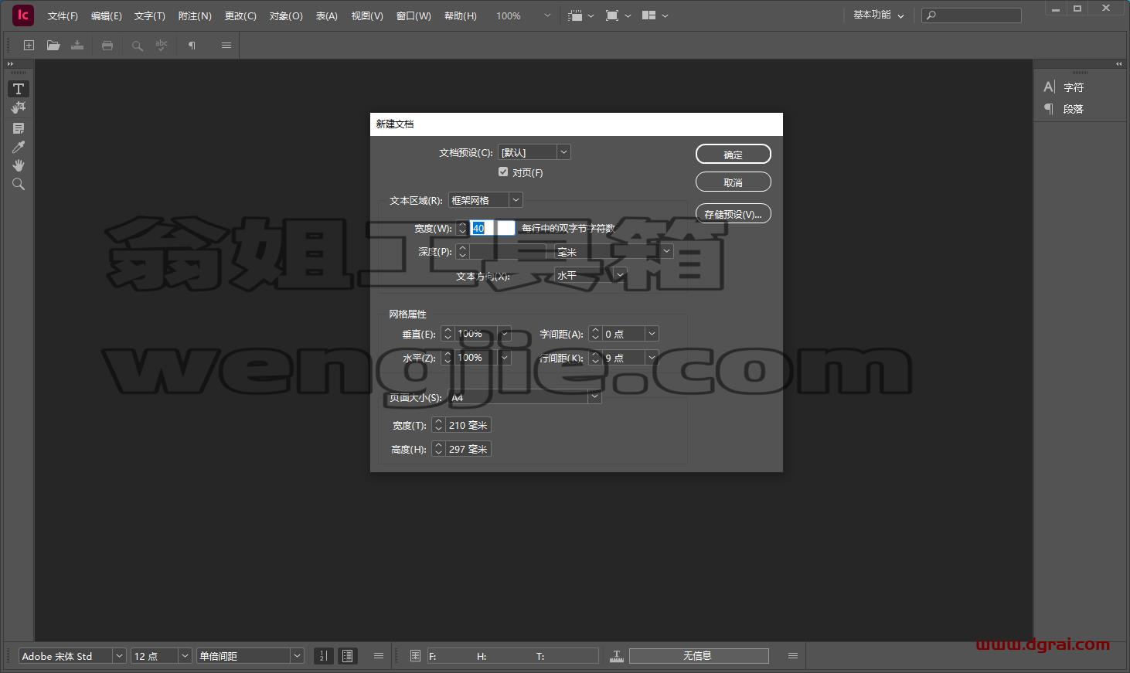Open the 帮助(H) menu

(x=461, y=15)
